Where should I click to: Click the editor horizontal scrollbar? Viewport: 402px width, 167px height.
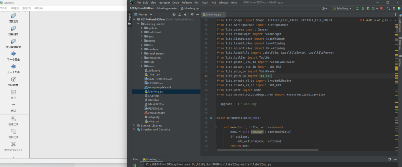coord(268,150)
